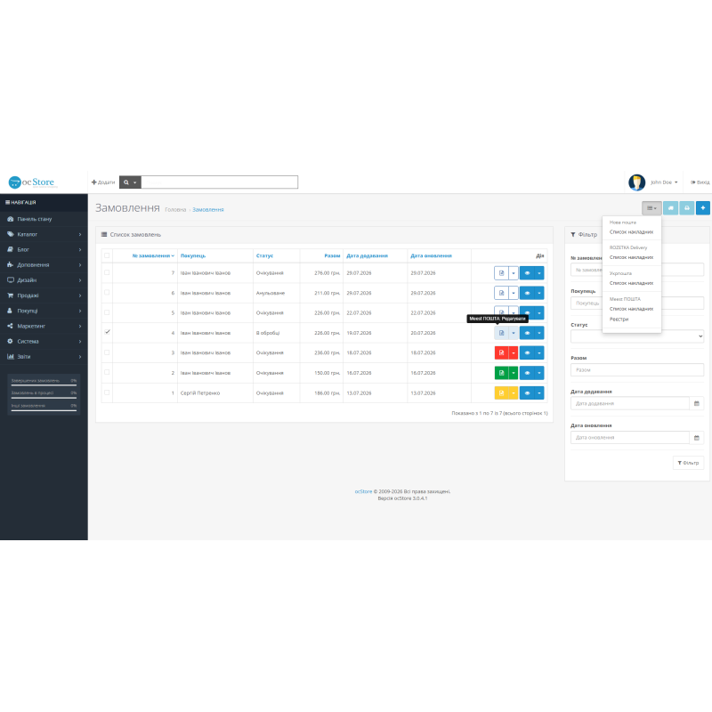Click the red waybill icon for order 3
This screenshot has height=712, width=712.
(x=501, y=352)
